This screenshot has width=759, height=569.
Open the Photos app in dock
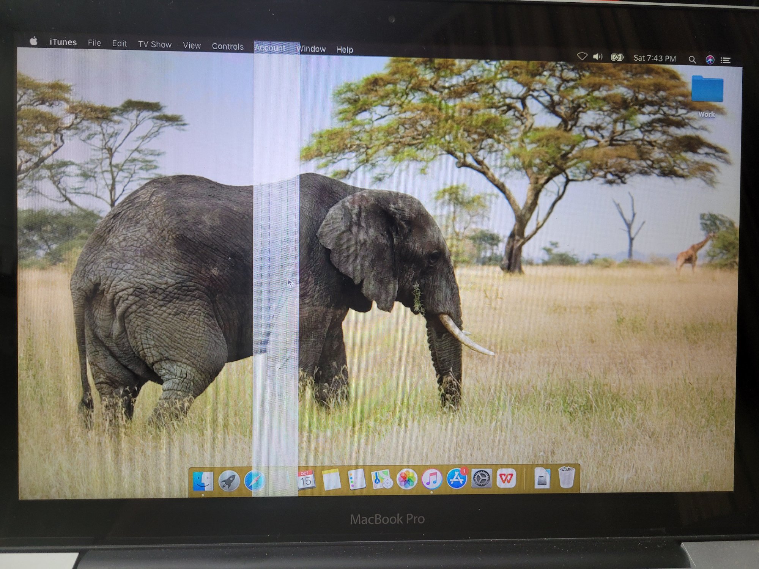(407, 479)
